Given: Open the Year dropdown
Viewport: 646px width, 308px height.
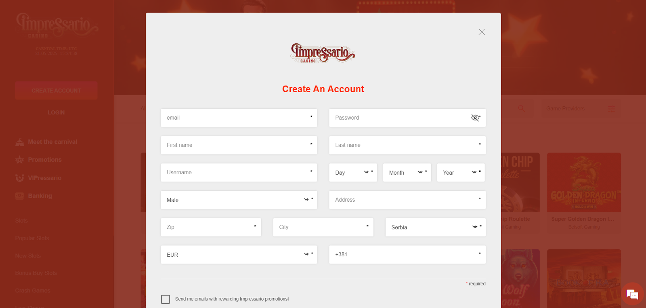Looking at the screenshot, I should click(x=461, y=173).
